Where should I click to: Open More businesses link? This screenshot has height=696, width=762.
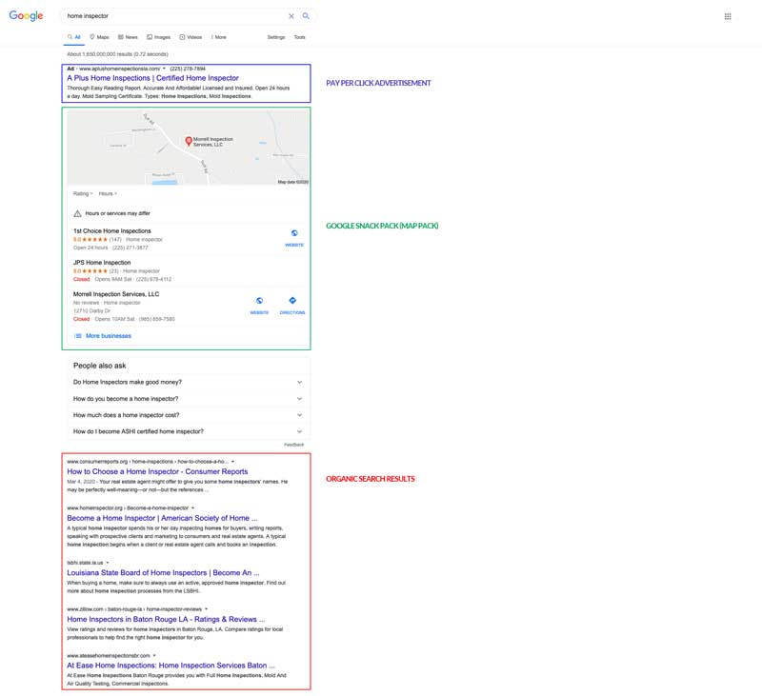coord(109,336)
